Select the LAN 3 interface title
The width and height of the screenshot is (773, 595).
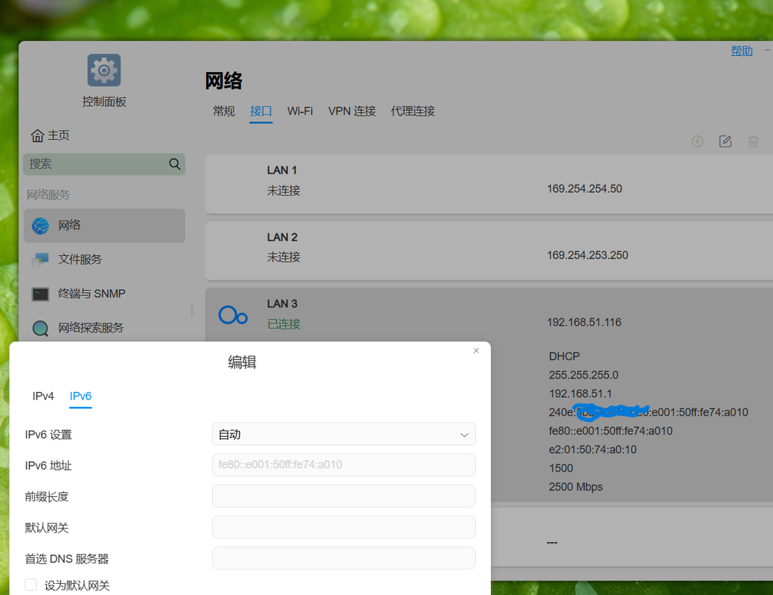282,303
